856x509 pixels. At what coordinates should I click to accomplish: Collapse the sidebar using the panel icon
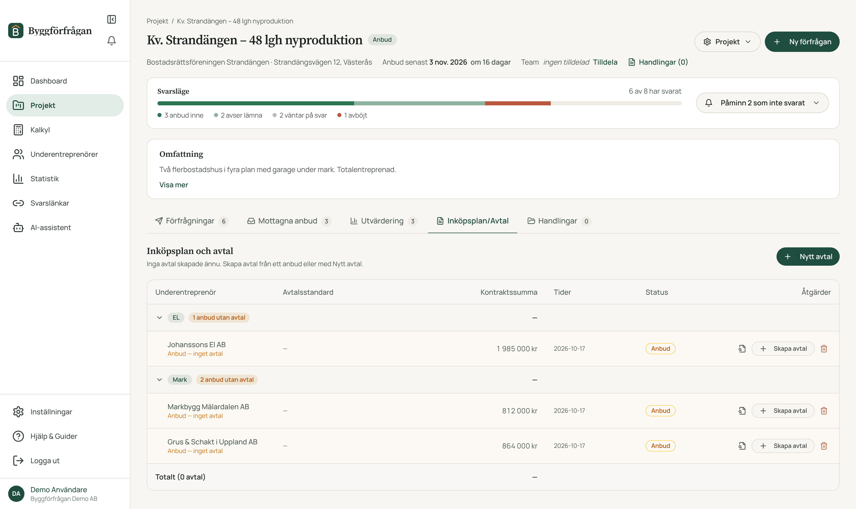pyautogui.click(x=112, y=19)
